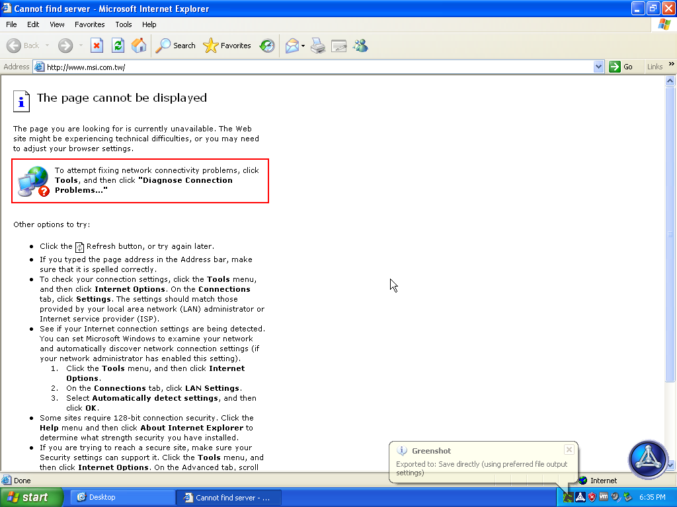Image resolution: width=677 pixels, height=507 pixels.
Task: Click the blue triangle app tray icon
Action: (580, 497)
